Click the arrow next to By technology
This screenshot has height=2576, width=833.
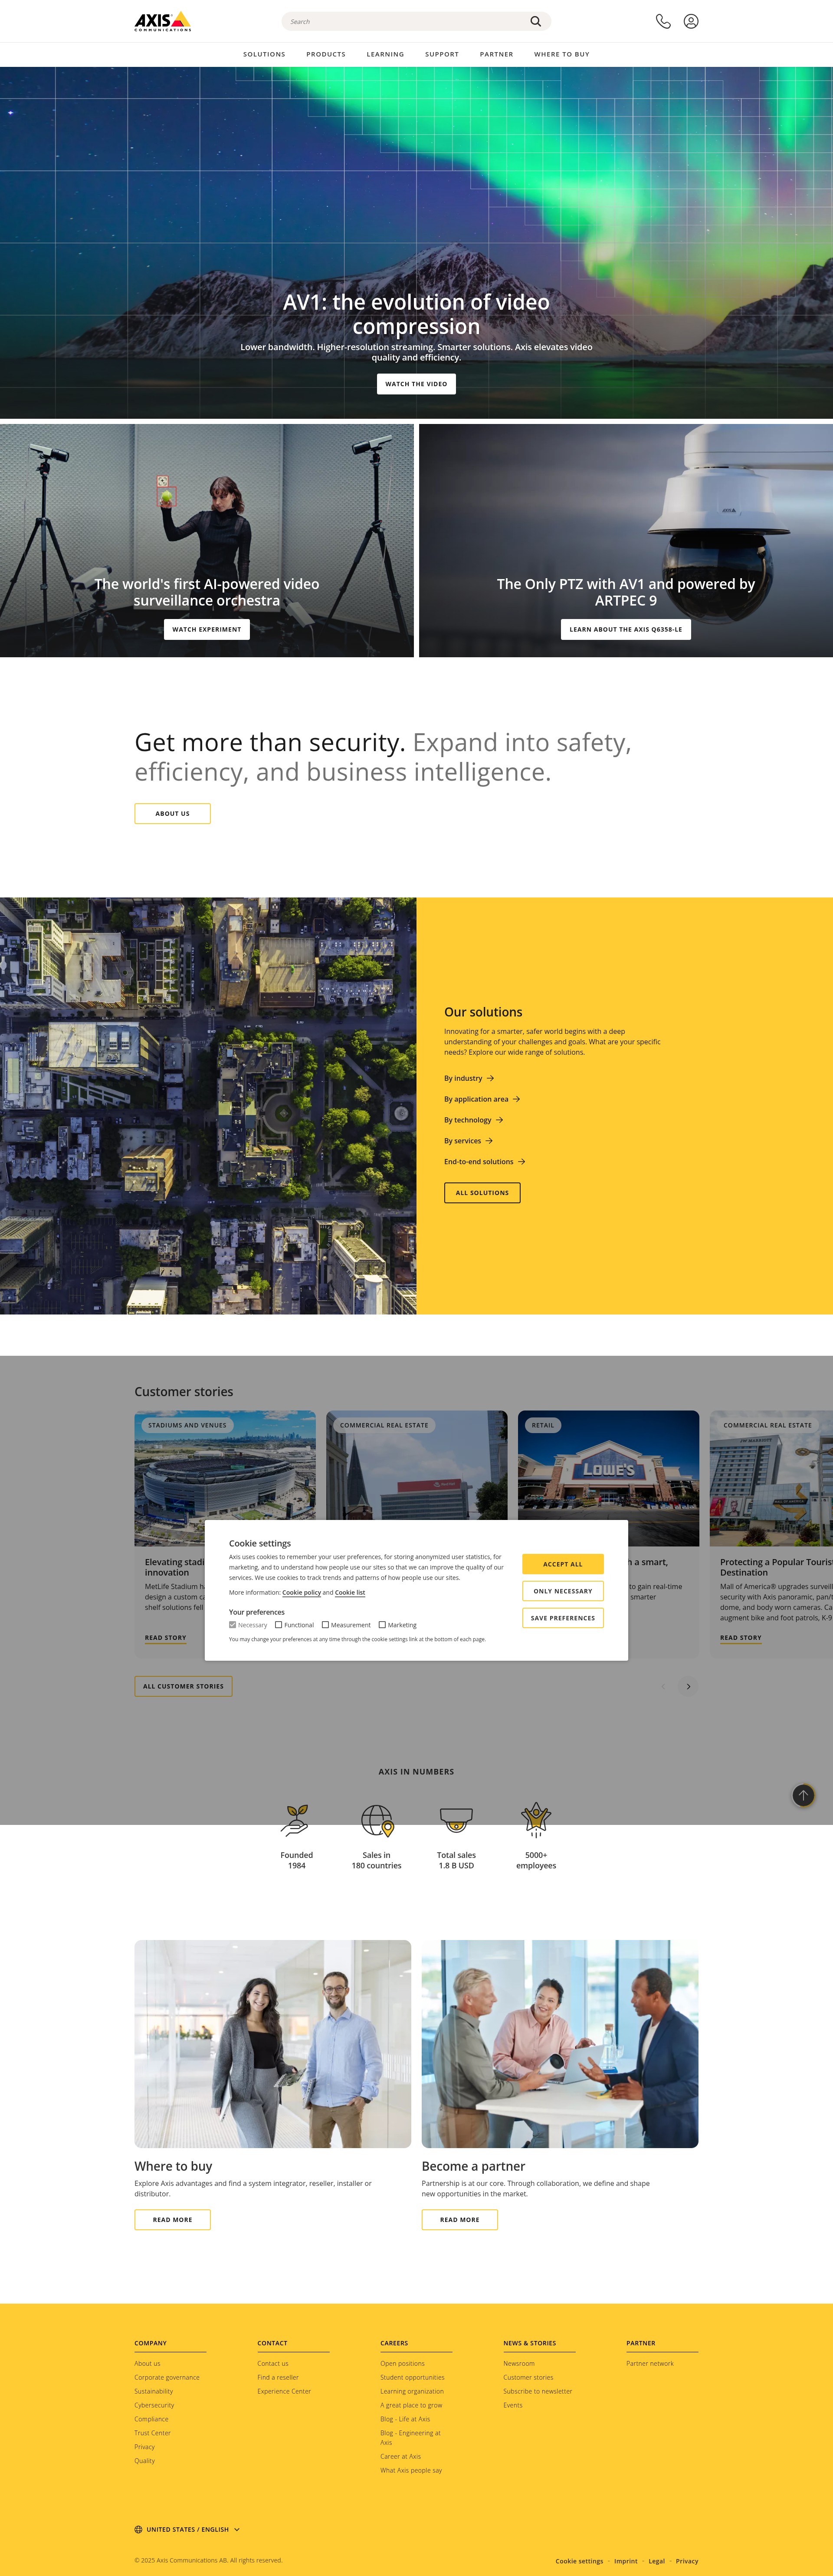(499, 1120)
